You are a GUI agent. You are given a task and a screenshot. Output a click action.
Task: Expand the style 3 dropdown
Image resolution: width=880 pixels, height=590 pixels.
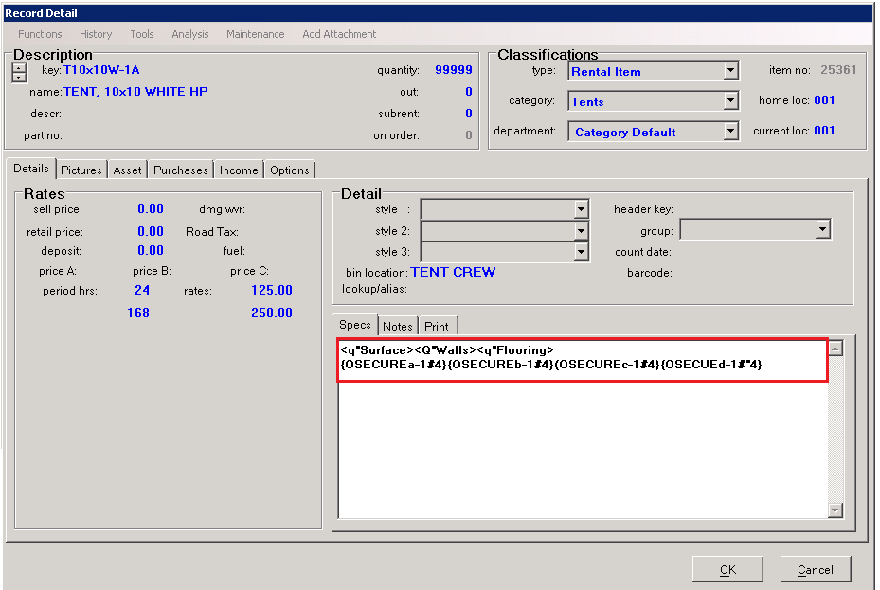[582, 252]
